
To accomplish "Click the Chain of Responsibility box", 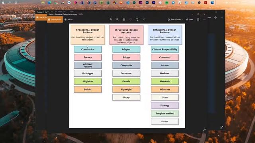I will [165, 49].
